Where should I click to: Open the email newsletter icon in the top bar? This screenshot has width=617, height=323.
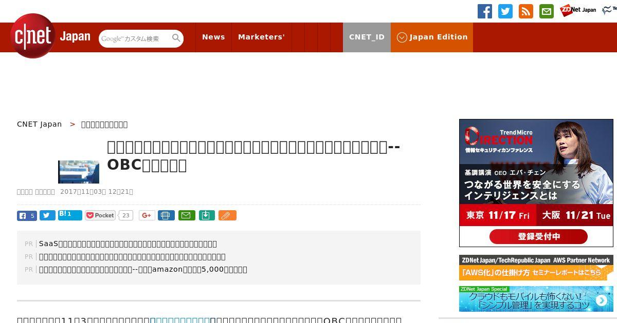pos(547,11)
